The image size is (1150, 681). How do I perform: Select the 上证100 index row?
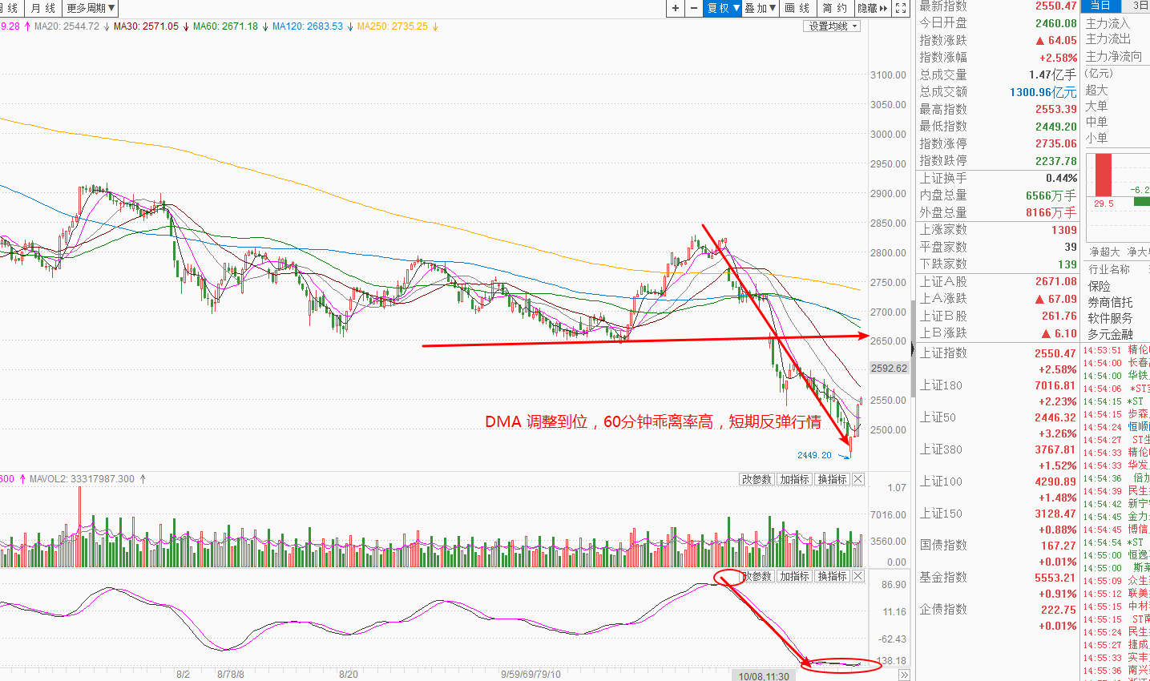click(998, 489)
